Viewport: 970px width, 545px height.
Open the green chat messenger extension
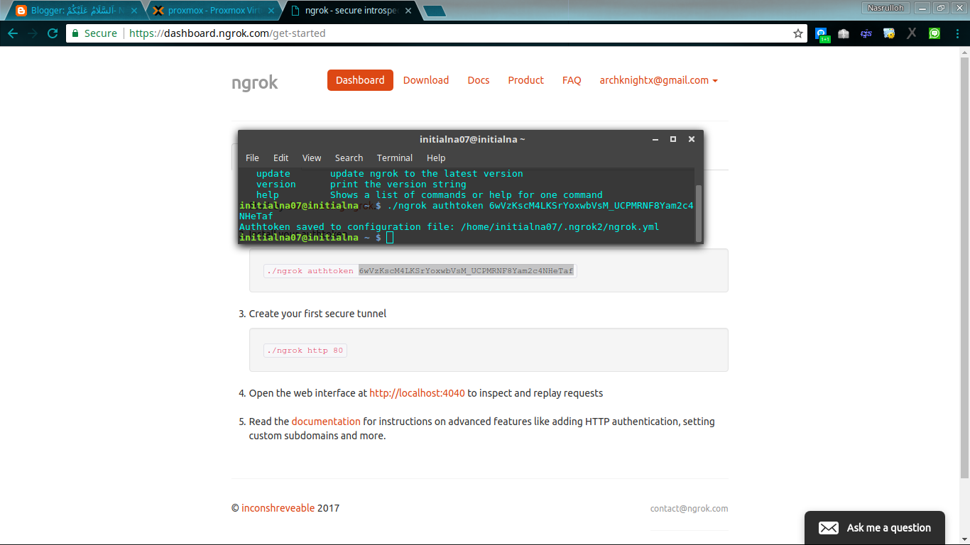tap(933, 33)
